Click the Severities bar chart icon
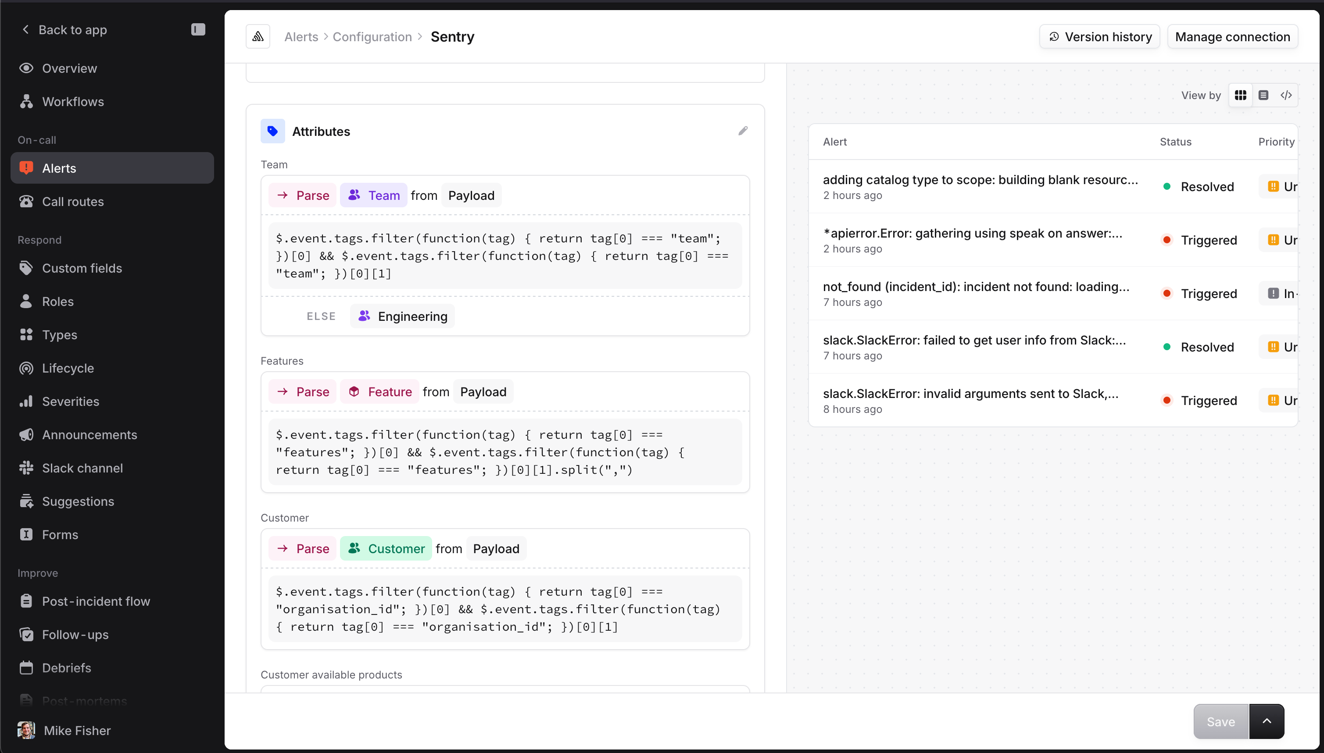The width and height of the screenshot is (1324, 753). click(x=26, y=401)
